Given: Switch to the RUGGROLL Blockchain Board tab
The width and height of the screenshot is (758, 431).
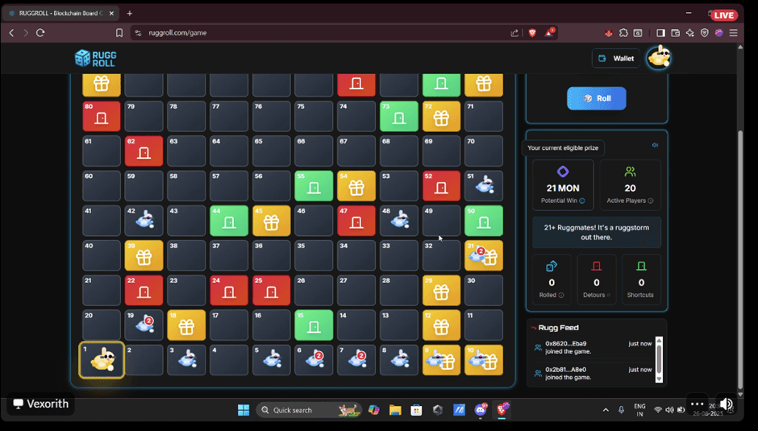Looking at the screenshot, I should [x=61, y=14].
